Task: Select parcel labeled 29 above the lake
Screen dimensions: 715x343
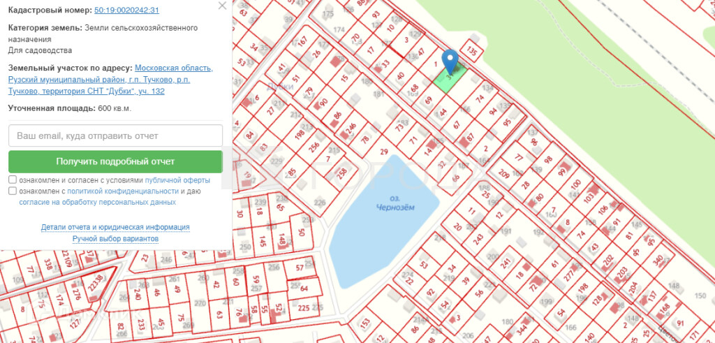Action: [384, 152]
